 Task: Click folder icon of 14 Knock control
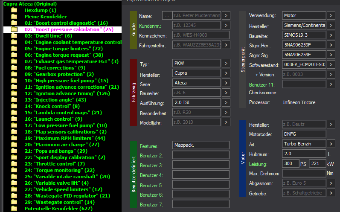(x=15, y=106)
